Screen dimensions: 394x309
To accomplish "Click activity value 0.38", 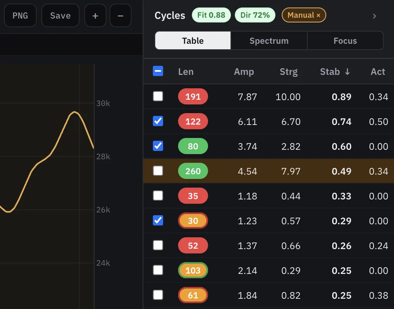I will click(x=378, y=296).
